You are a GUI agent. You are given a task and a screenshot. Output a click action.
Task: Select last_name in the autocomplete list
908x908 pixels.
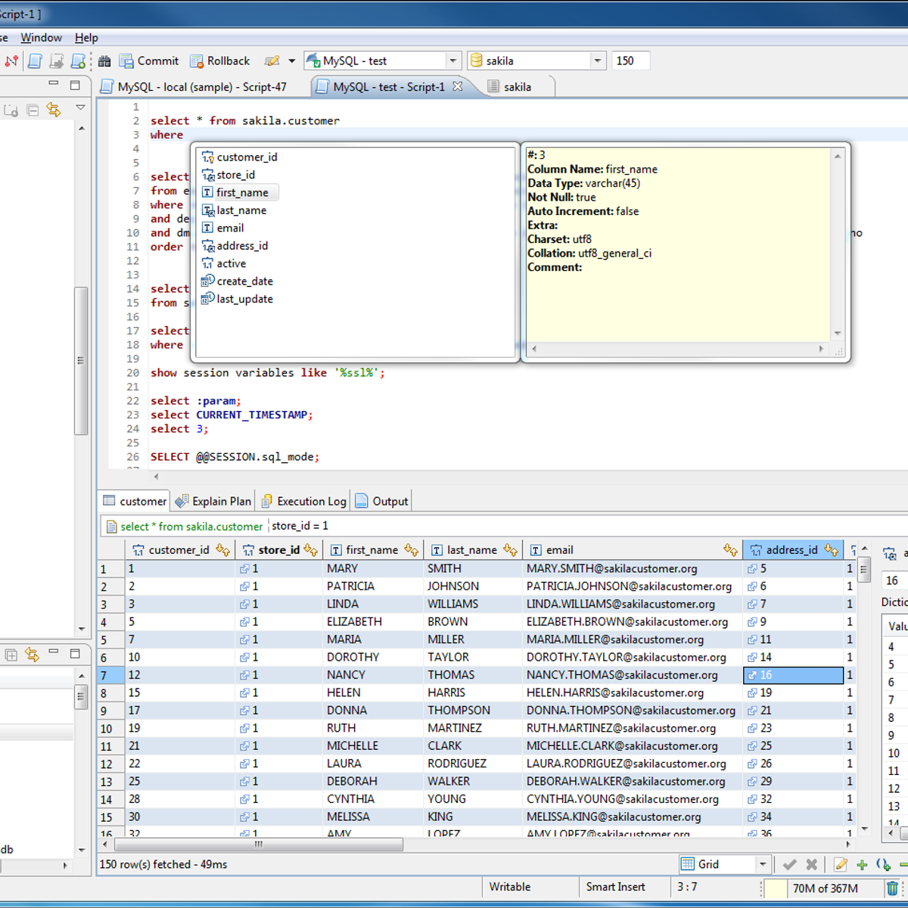point(241,210)
